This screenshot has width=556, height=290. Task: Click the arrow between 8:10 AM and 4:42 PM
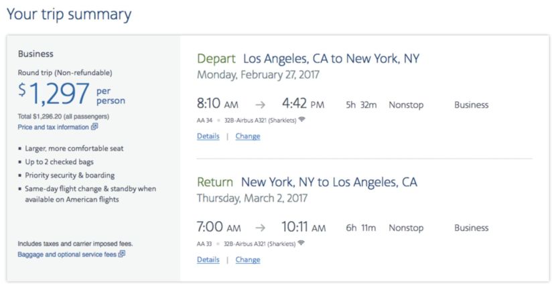click(x=260, y=105)
